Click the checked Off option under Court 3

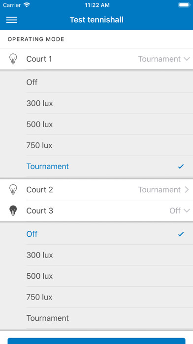coord(96,234)
